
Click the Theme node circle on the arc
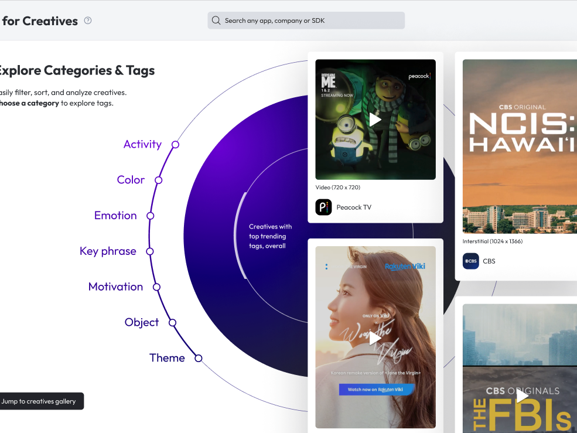(x=199, y=358)
